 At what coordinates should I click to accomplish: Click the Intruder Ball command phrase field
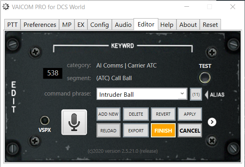(x=142, y=94)
